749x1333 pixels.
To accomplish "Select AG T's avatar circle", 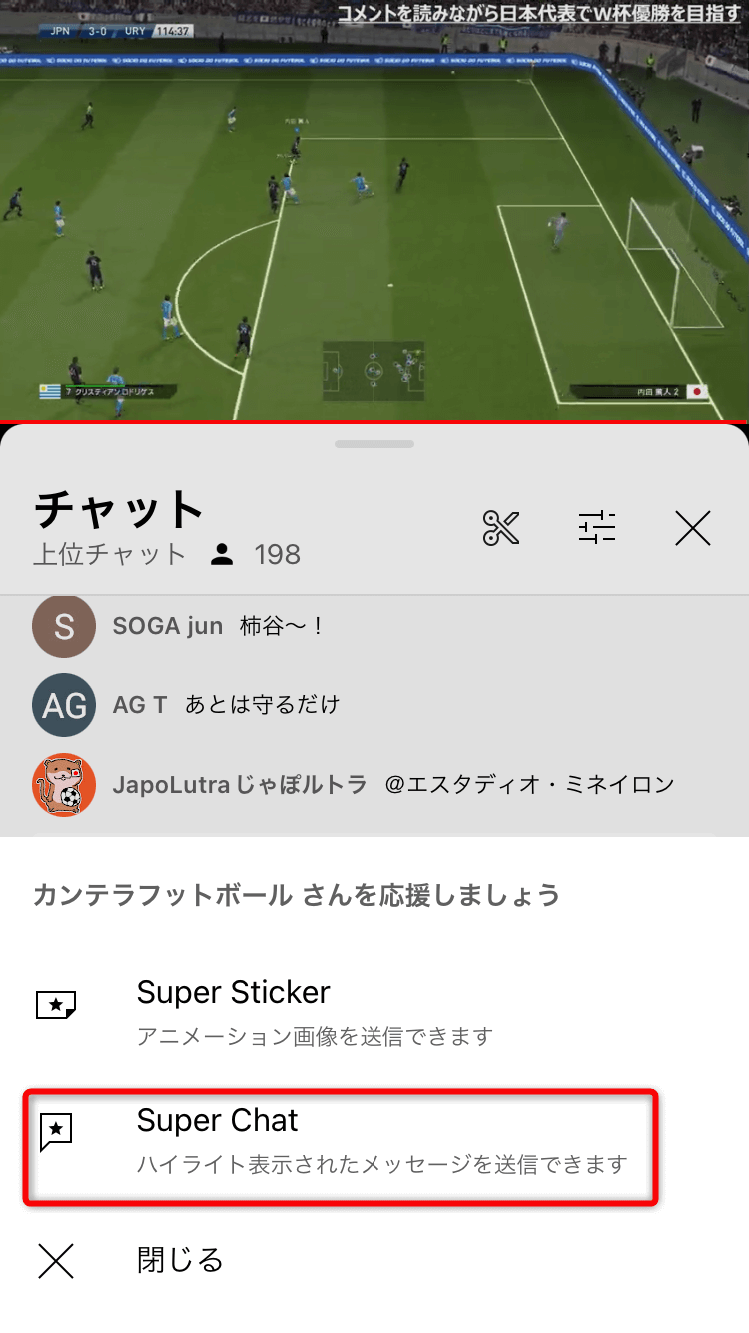I will [64, 705].
